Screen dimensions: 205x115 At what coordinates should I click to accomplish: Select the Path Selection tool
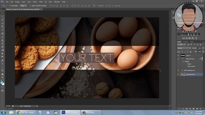coord(2,67)
